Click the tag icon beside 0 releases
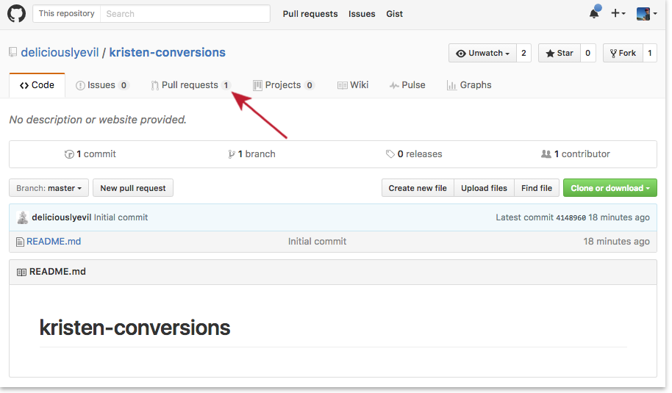The width and height of the screenshot is (672, 393). [390, 154]
